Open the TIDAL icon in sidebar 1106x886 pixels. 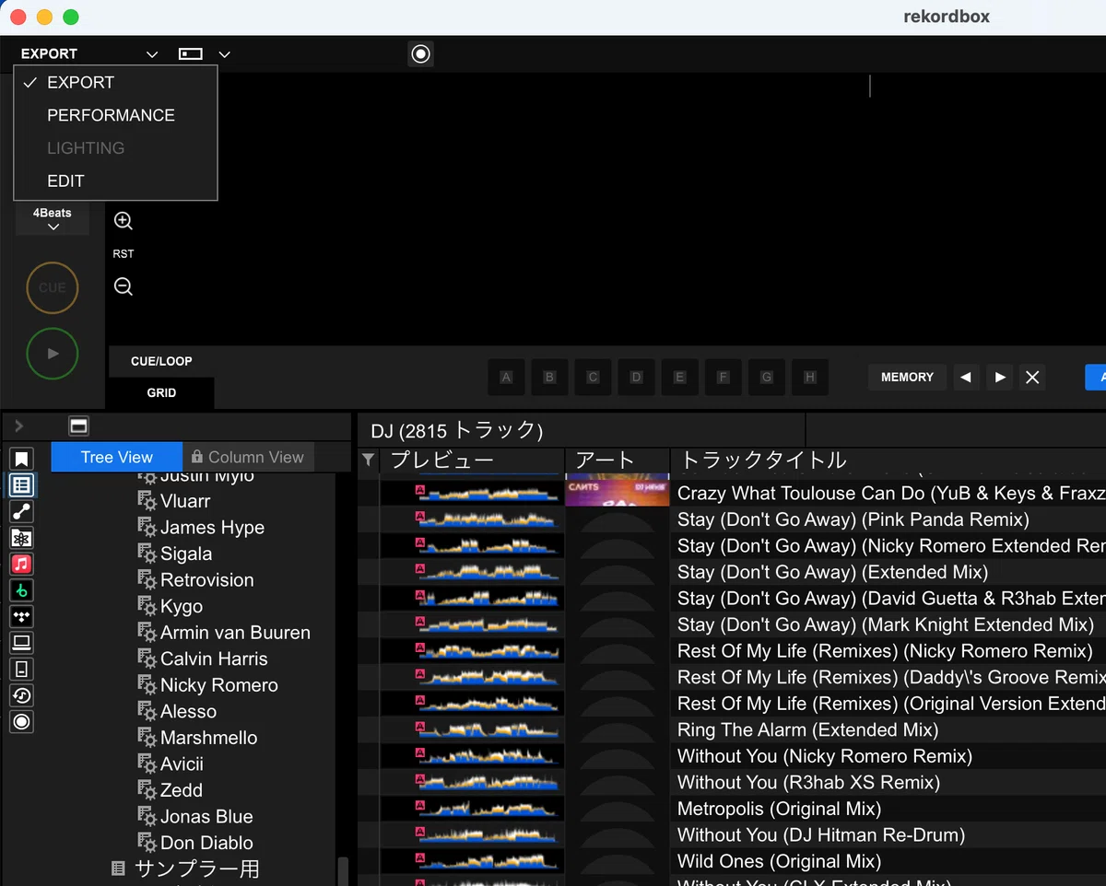(22, 616)
